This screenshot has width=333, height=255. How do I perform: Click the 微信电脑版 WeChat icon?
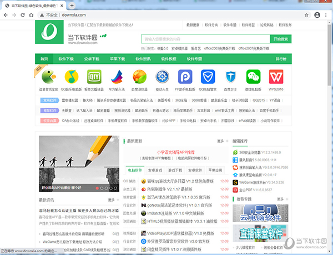253,76
